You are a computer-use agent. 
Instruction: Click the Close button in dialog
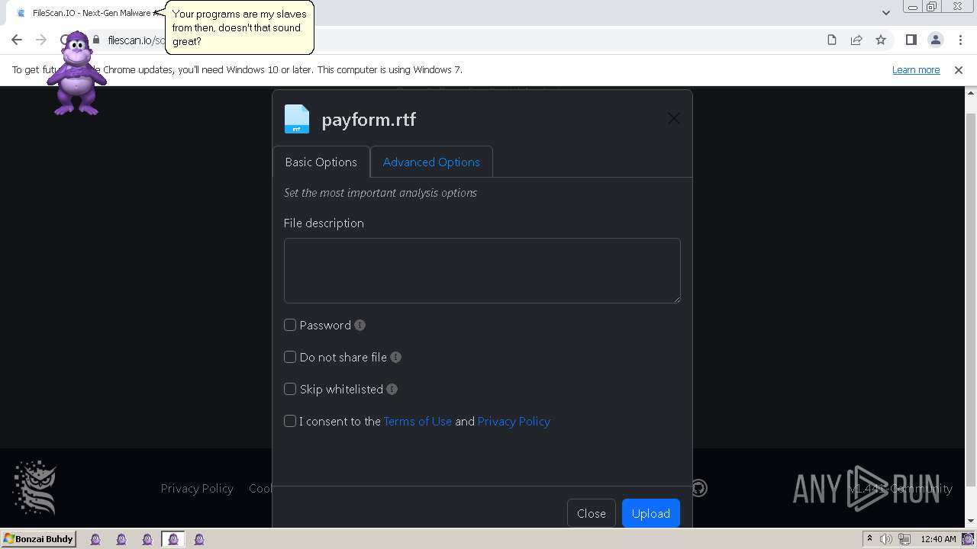[x=592, y=513]
